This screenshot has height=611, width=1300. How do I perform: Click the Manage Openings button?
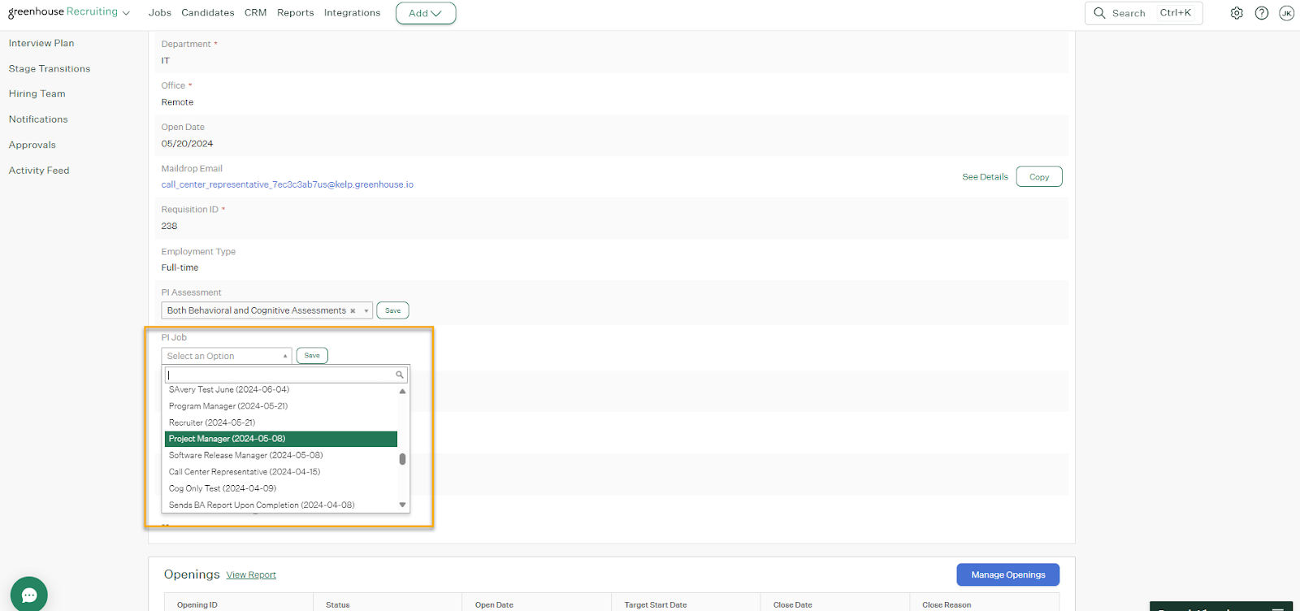click(x=1007, y=574)
